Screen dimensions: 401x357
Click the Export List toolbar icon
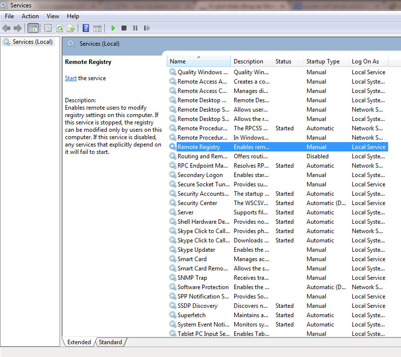click(71, 28)
